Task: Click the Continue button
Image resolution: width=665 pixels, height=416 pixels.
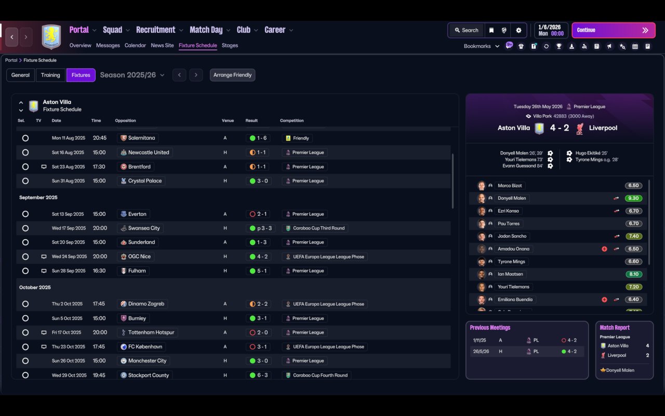Action: pos(614,30)
